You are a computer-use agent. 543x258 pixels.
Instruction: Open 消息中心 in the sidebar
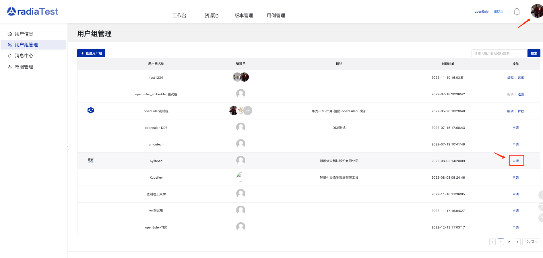pos(24,56)
